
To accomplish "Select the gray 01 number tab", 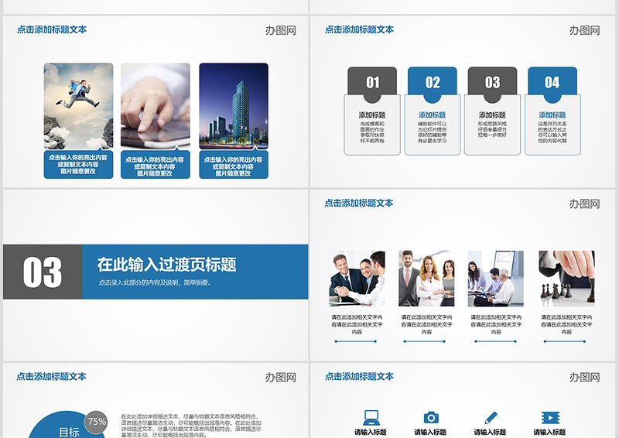I will click(372, 82).
